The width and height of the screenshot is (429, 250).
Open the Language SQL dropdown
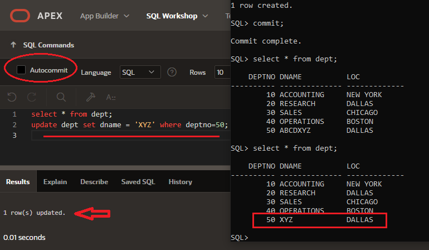click(x=140, y=72)
